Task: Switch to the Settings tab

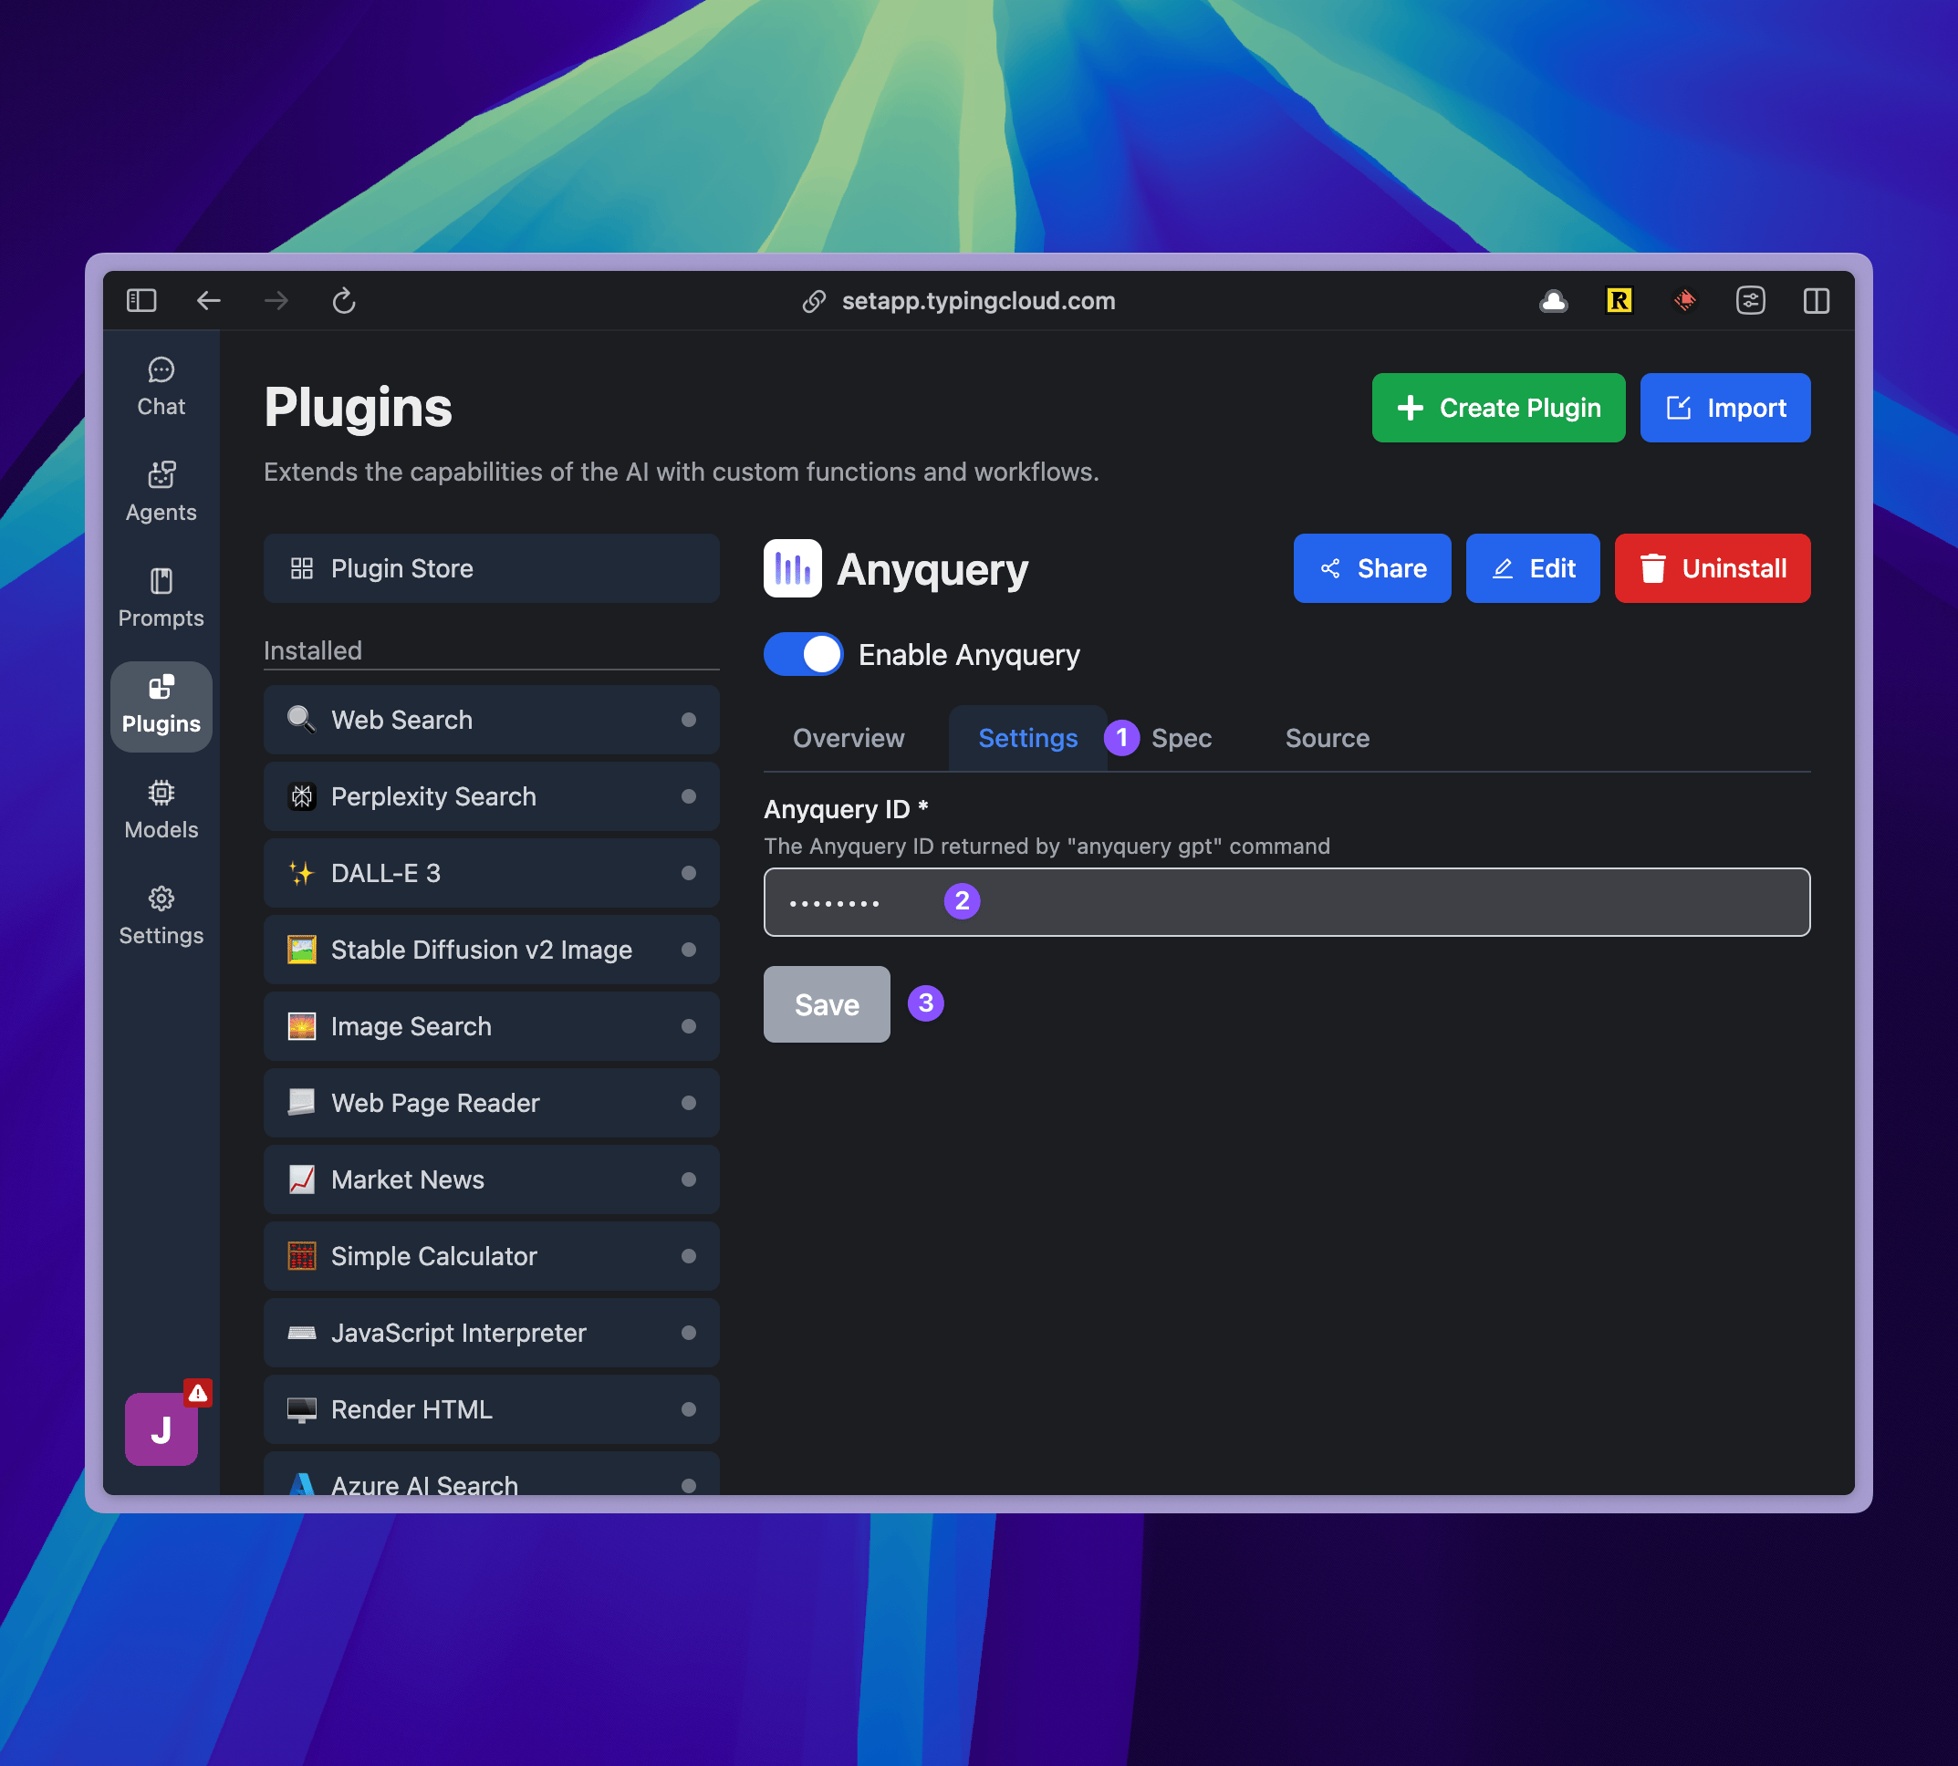Action: pos(1028,739)
